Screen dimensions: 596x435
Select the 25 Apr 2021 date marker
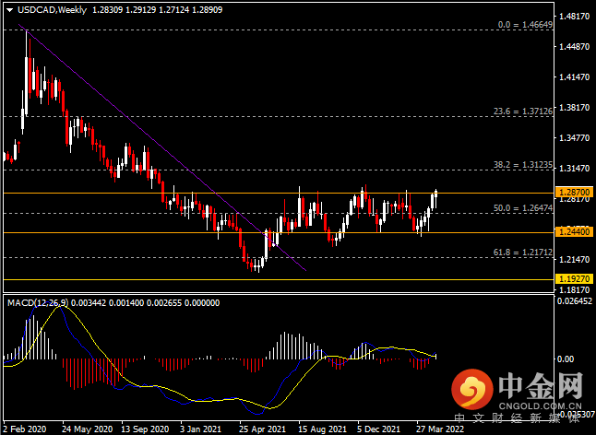[x=262, y=429]
